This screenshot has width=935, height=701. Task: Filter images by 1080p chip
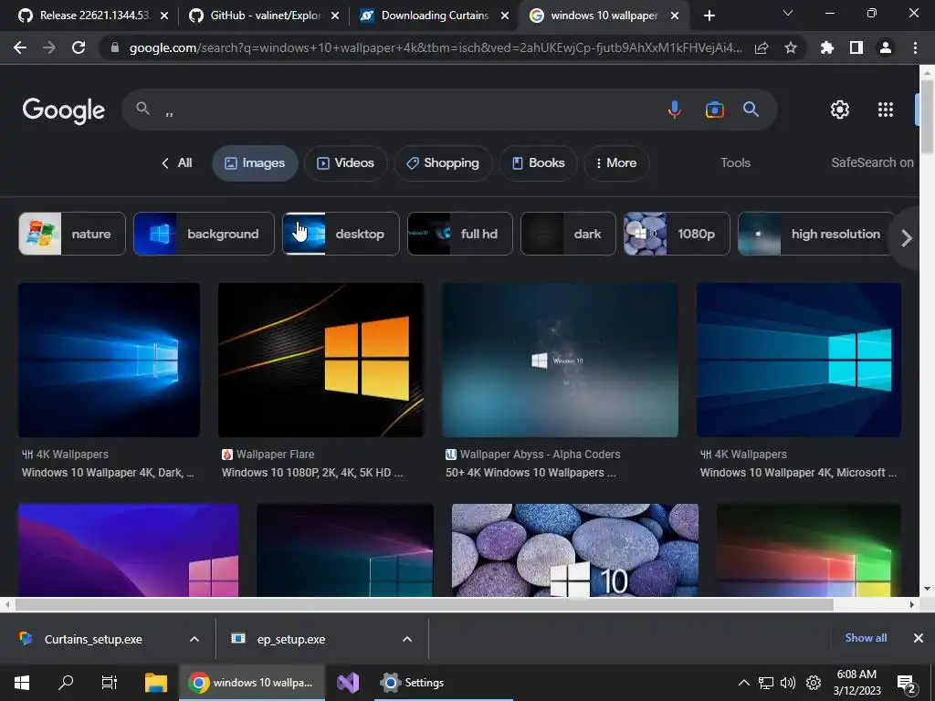pos(677,234)
